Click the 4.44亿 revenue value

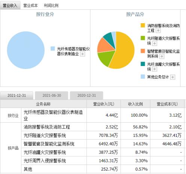pos(112,115)
